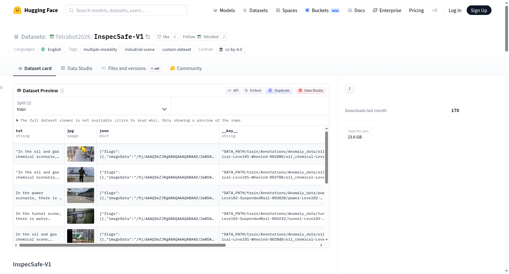Click the Embed button
The height and width of the screenshot is (274, 509).
[x=253, y=90]
